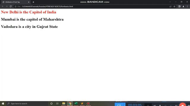Restore the Chrome window size
The width and height of the screenshot is (190, 106).
(181, 2)
